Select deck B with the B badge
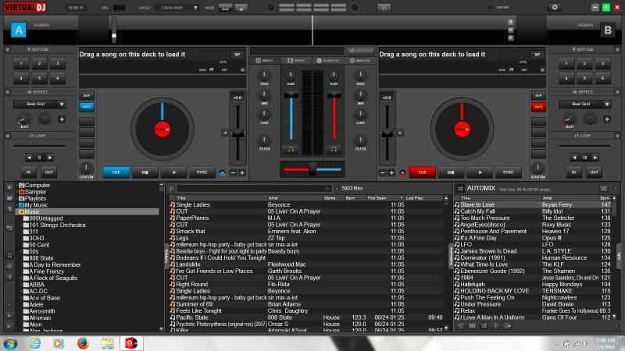The image size is (625, 351). 608,30
